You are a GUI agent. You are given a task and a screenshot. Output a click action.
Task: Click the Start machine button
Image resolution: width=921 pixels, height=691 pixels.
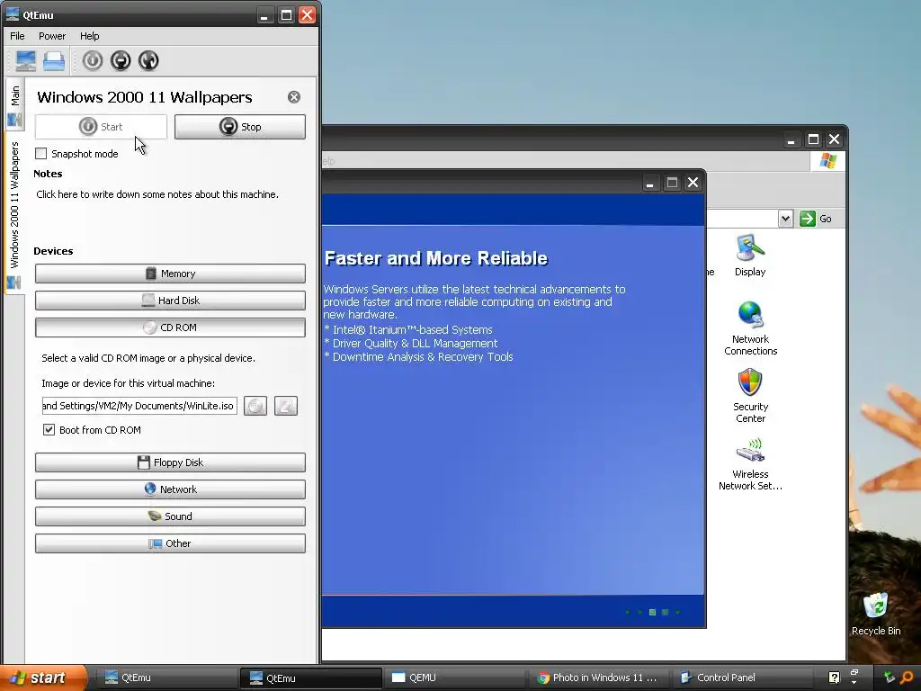(101, 127)
